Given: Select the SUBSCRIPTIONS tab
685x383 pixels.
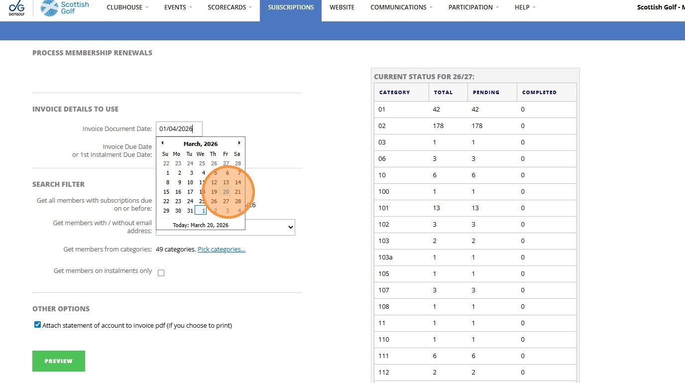Looking at the screenshot, I should point(291,7).
